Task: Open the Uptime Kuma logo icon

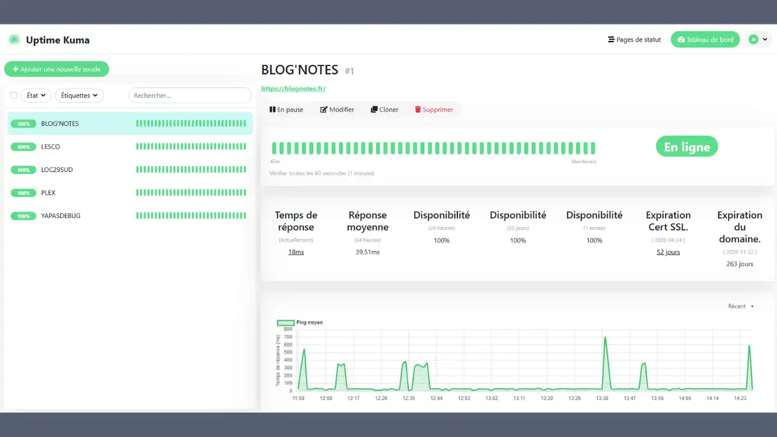Action: click(x=14, y=39)
